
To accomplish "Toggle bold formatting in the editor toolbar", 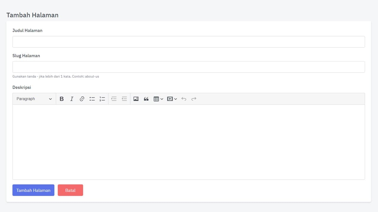I will click(x=61, y=99).
